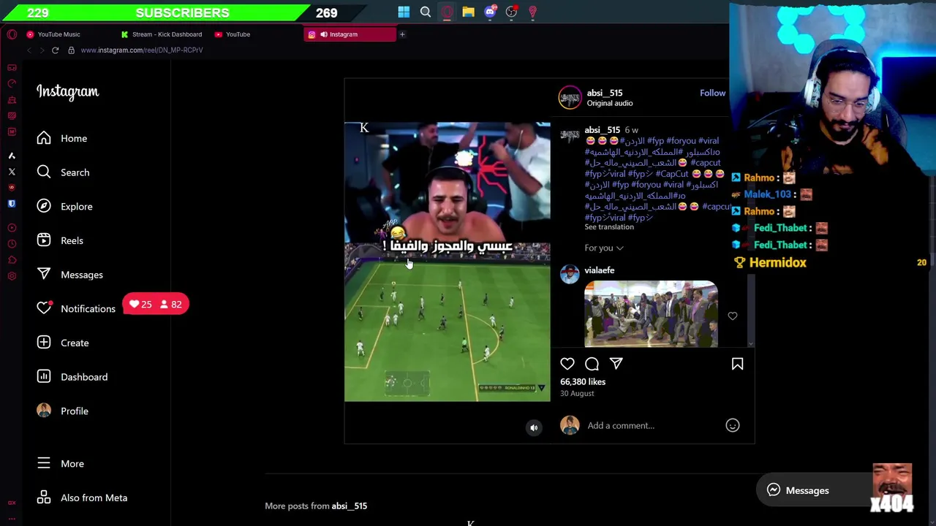Click the 30 August post date
This screenshot has height=526, width=936.
coord(577,393)
